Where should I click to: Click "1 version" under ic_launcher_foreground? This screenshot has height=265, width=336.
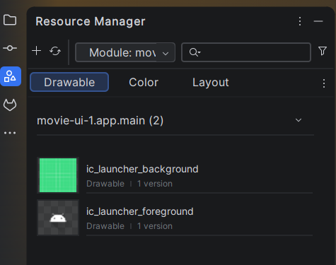[x=155, y=226]
